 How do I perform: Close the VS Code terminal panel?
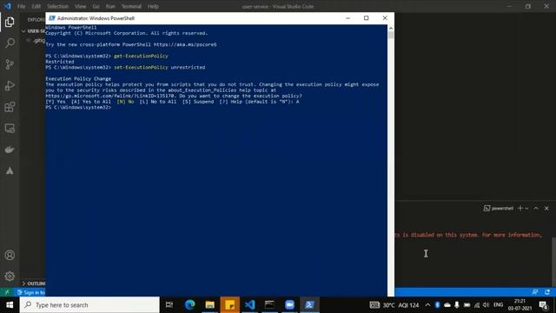click(546, 209)
